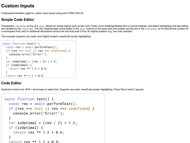This screenshot has width=190, height=143.
Task: Click the 'Simple Code Editor' heading
Action: pos(18,19)
